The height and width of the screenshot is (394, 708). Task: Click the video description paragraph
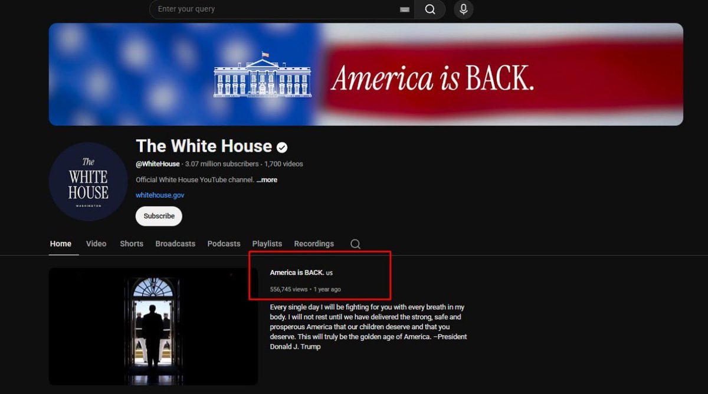pyautogui.click(x=368, y=327)
